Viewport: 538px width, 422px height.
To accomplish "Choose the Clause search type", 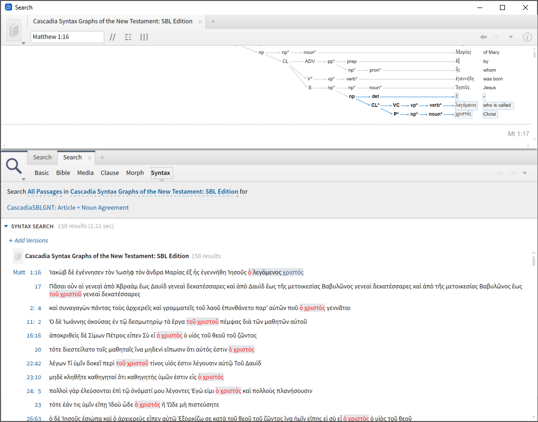I will pyautogui.click(x=110, y=173).
